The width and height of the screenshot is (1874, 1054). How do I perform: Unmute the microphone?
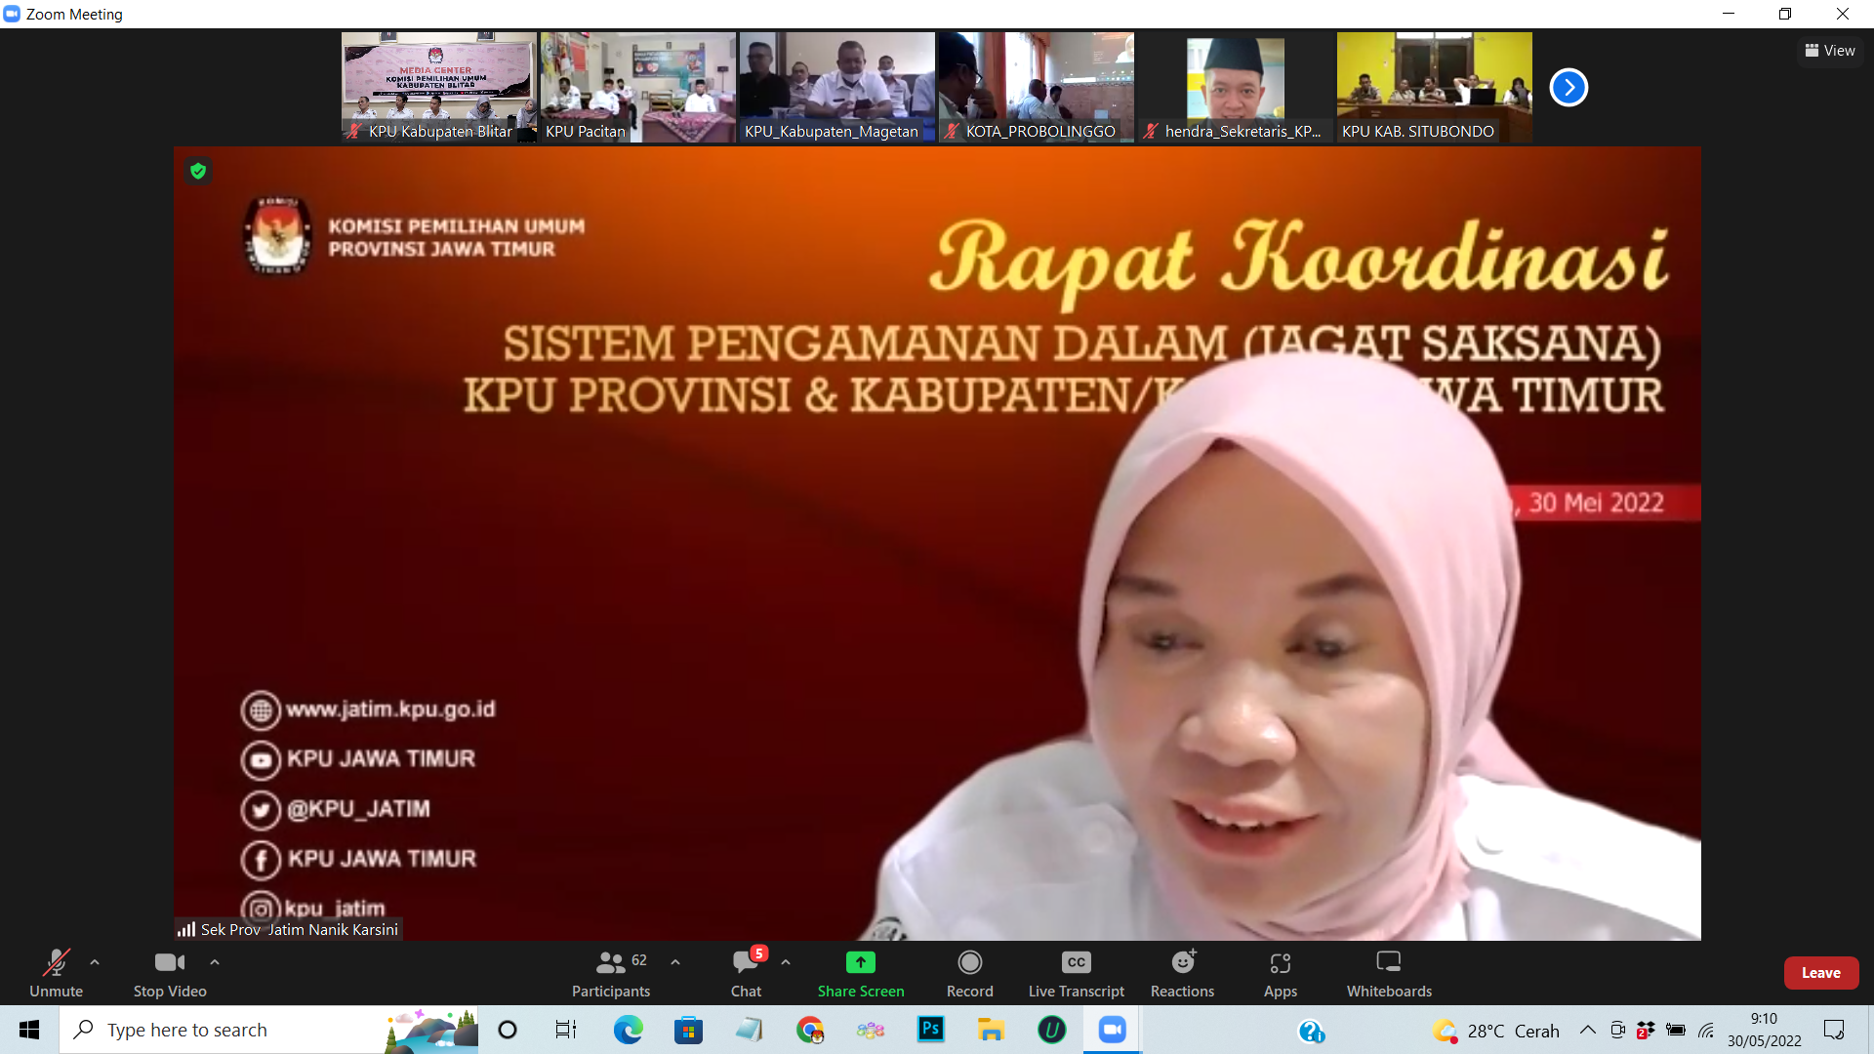point(56,972)
